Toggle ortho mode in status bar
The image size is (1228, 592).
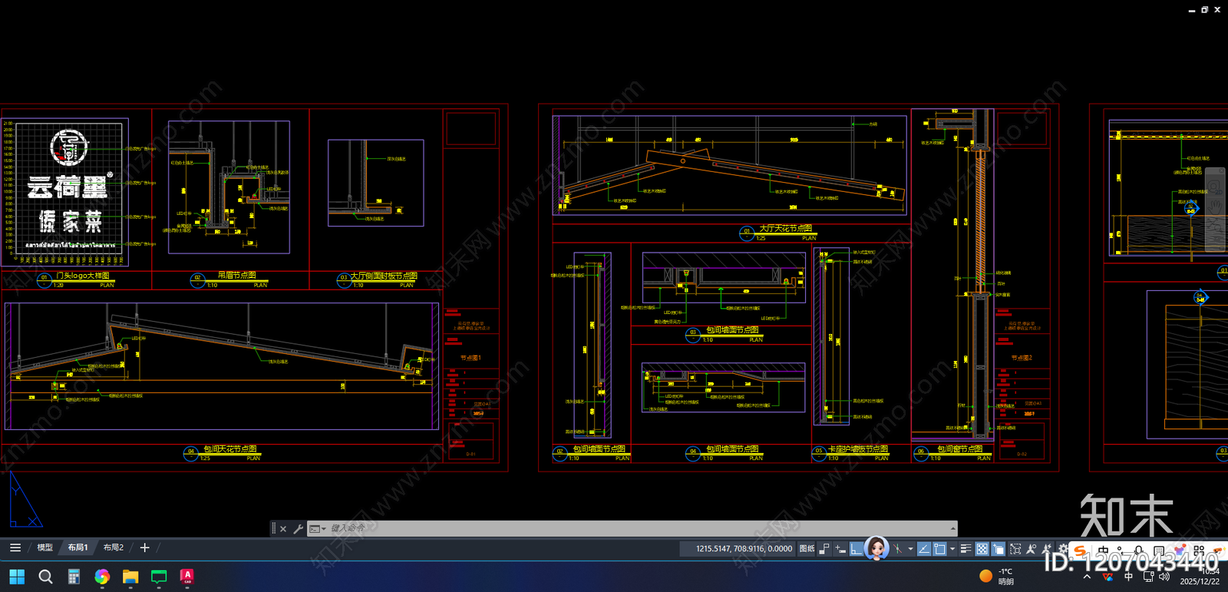(x=857, y=548)
